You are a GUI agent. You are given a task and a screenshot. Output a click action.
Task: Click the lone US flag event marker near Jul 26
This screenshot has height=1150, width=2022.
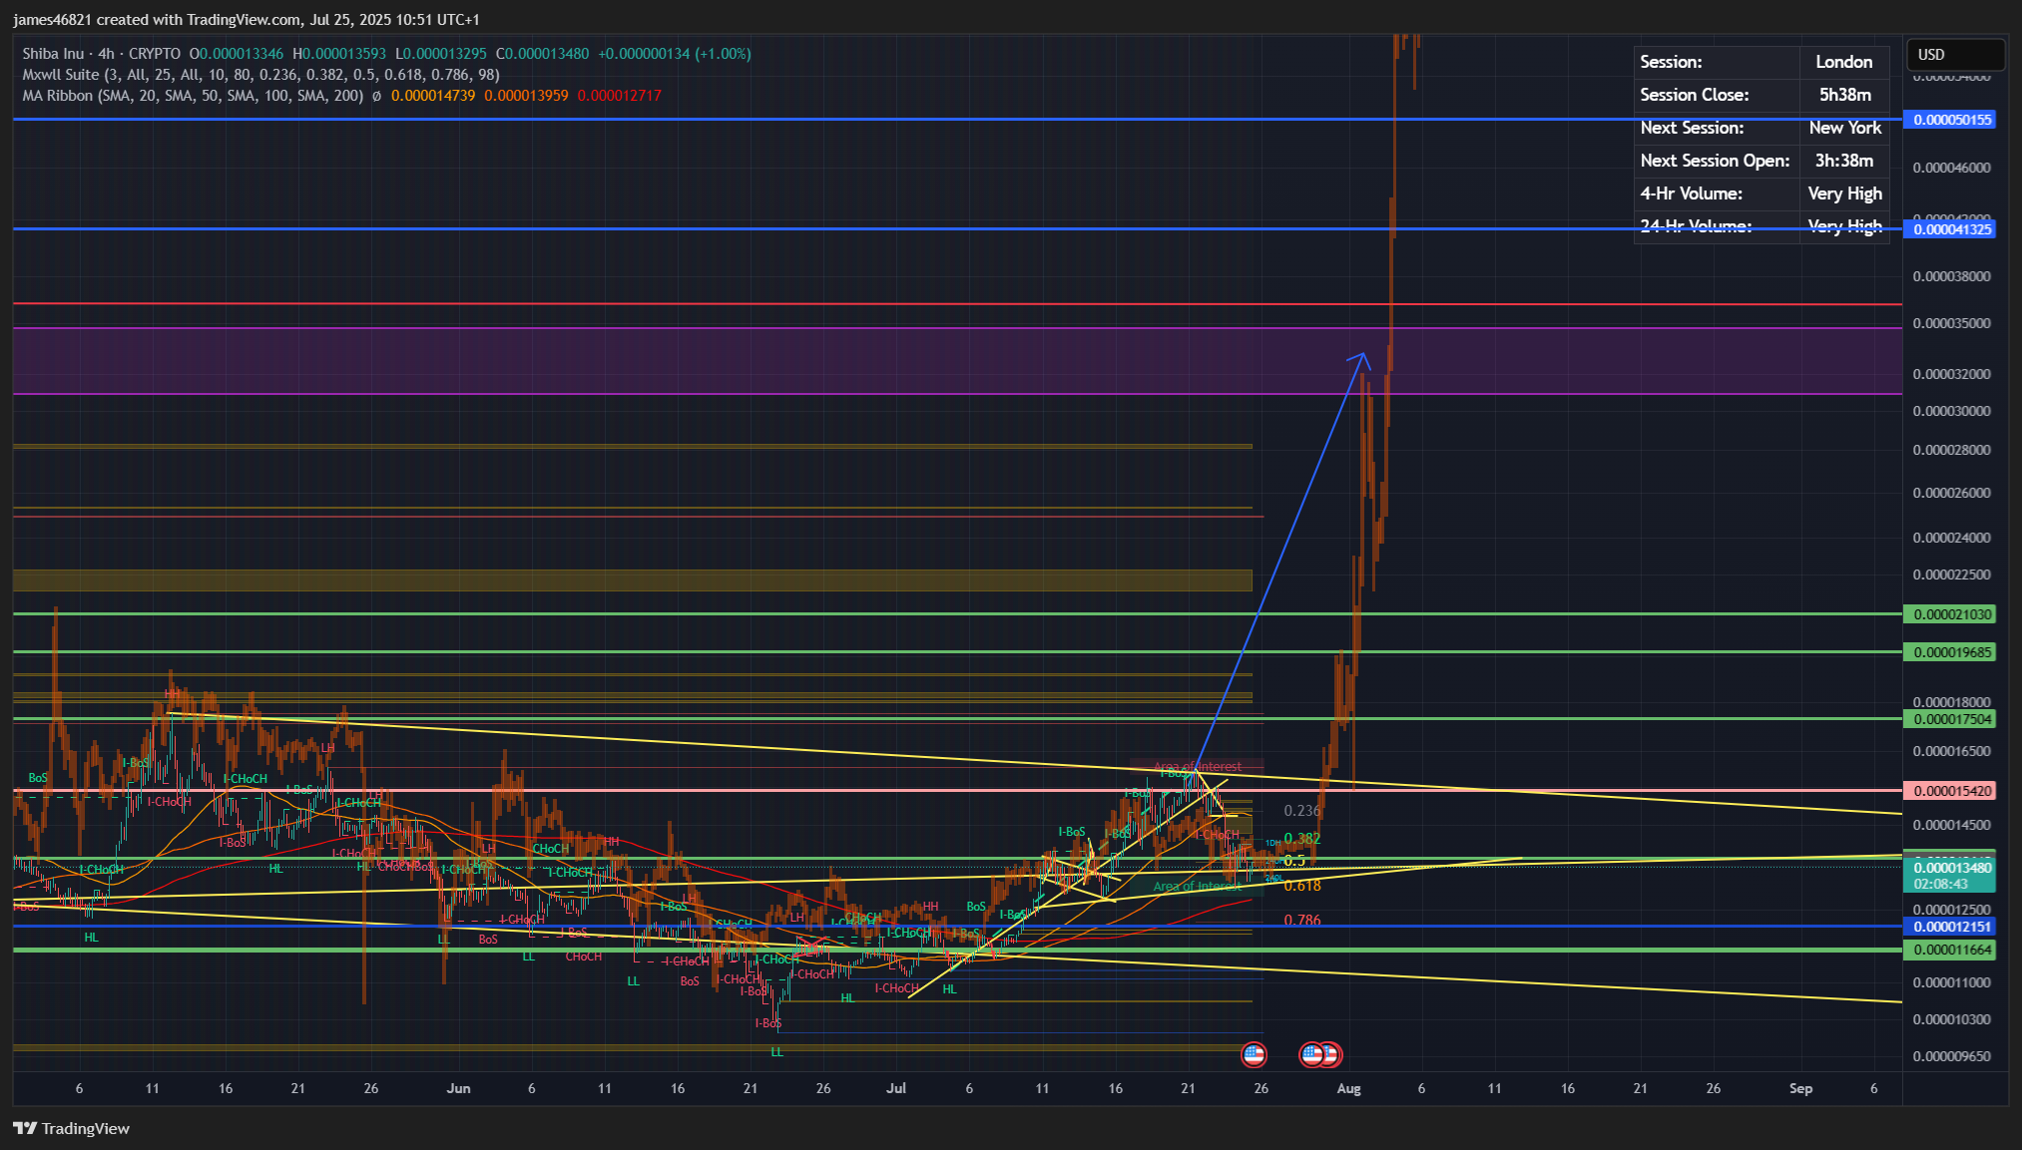click(1254, 1054)
